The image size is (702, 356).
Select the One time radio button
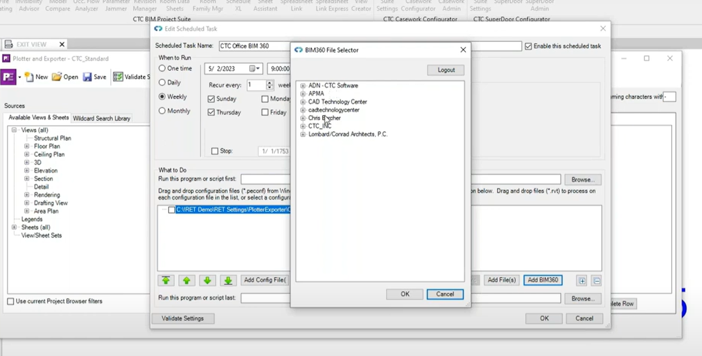click(162, 68)
